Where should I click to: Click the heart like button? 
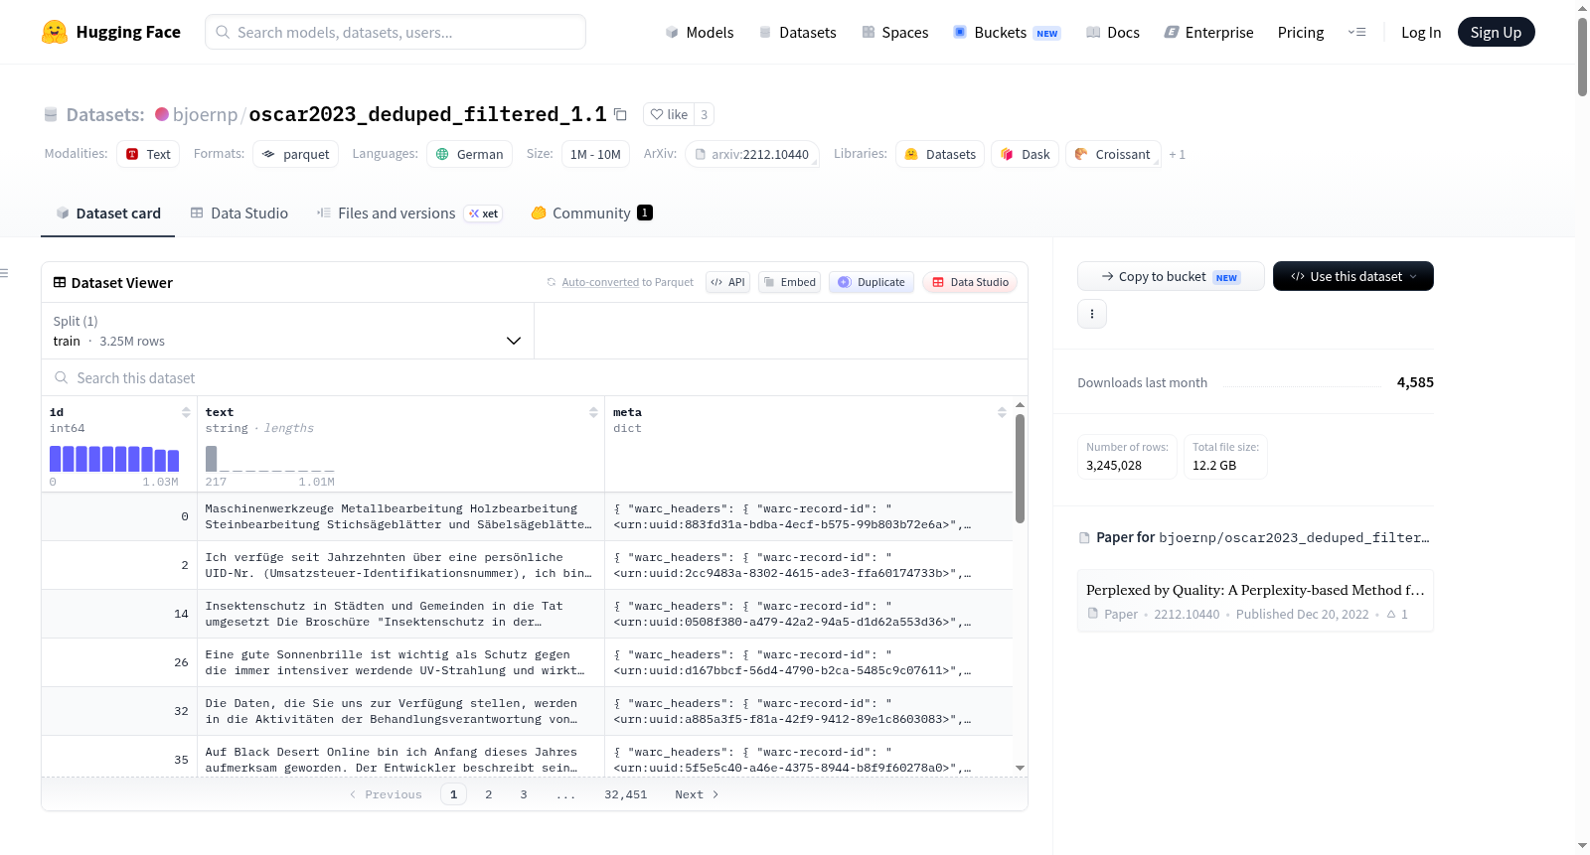point(669,114)
